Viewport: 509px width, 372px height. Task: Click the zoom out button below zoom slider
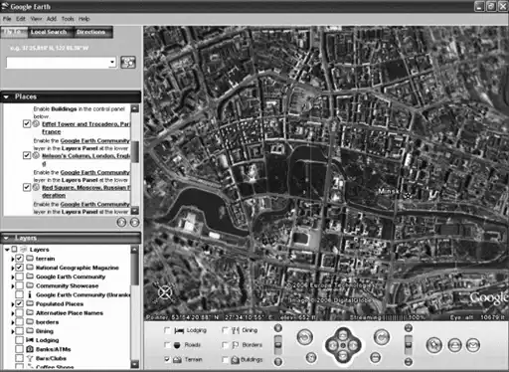278,362
